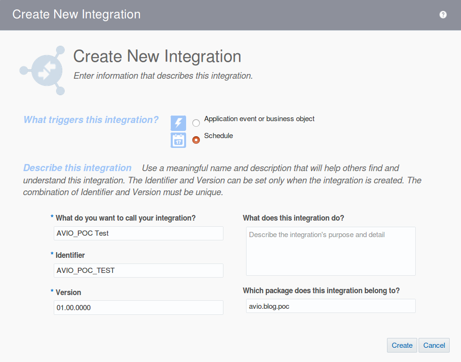Click the Create New Integration title bar text
Viewport: 461px width, 362px height.
click(76, 14)
